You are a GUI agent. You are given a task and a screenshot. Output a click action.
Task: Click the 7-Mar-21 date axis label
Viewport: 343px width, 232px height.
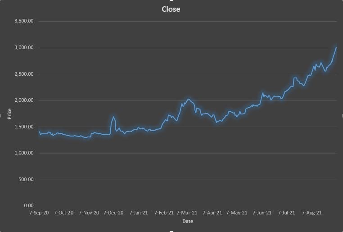[187, 213]
